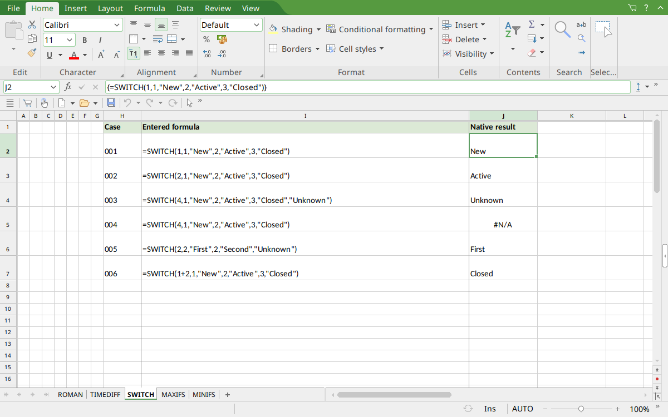The width and height of the screenshot is (668, 417).
Task: Click the Copy icon
Action: 32,39
